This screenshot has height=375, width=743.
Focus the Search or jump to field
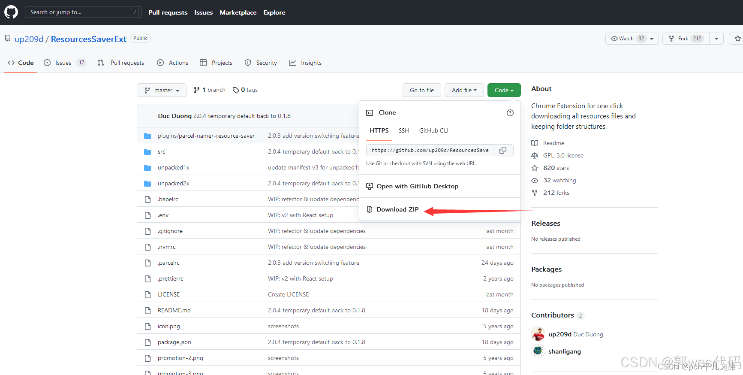point(83,12)
